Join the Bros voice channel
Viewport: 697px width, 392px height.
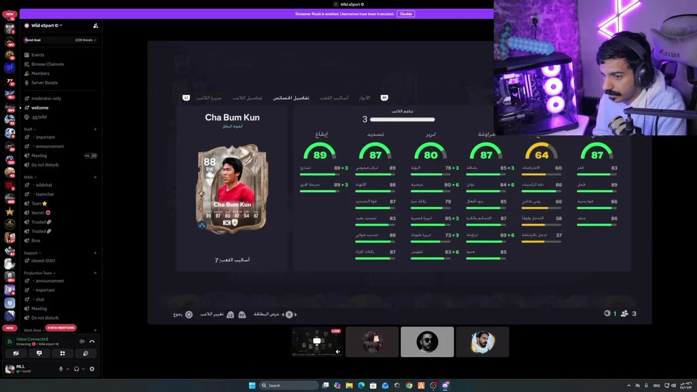[35, 241]
